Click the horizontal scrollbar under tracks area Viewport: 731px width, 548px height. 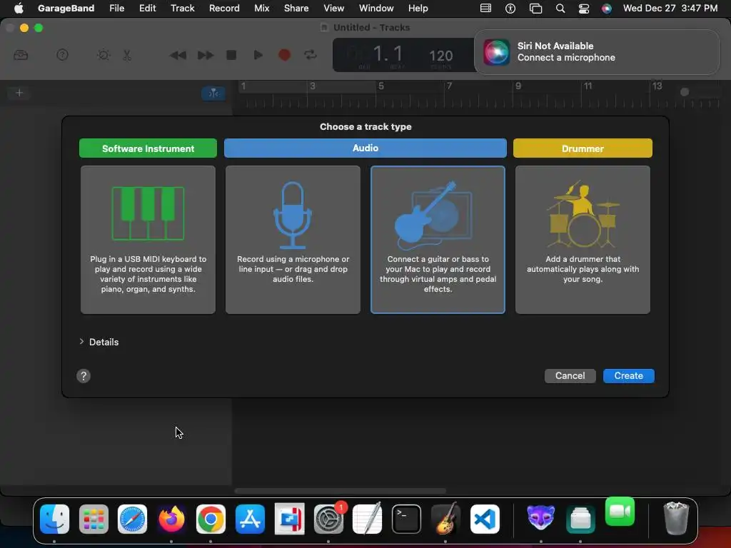[x=341, y=491]
